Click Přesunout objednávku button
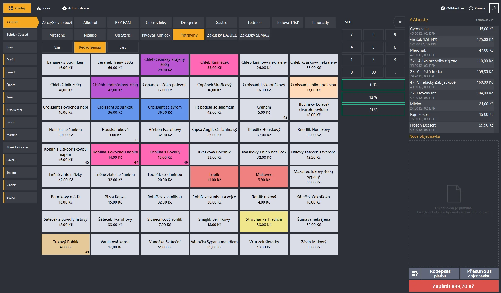This screenshot has width=501, height=293. tap(479, 273)
